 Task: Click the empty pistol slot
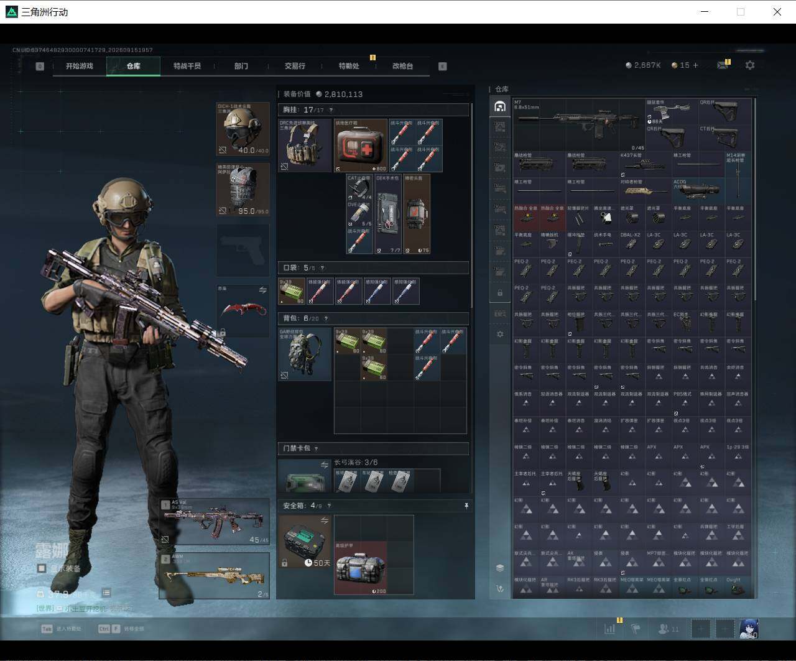pyautogui.click(x=243, y=250)
